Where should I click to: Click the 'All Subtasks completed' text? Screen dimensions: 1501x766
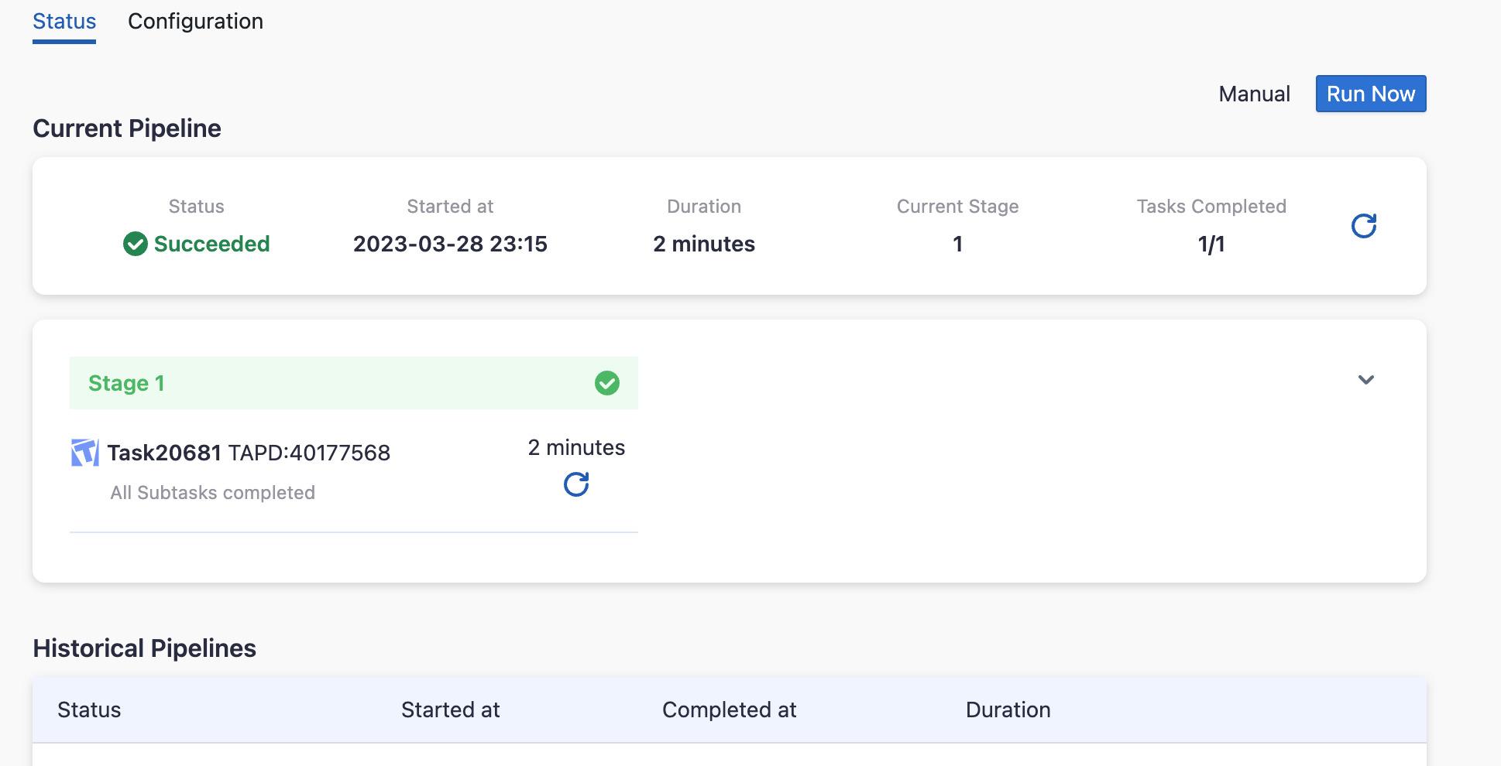pyautogui.click(x=213, y=493)
